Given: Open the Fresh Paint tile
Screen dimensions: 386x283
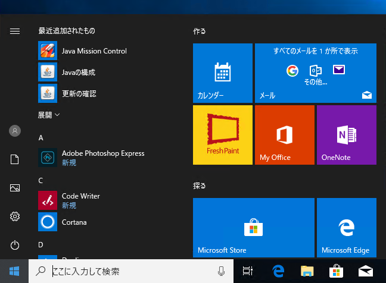Looking at the screenshot, I should [x=223, y=135].
